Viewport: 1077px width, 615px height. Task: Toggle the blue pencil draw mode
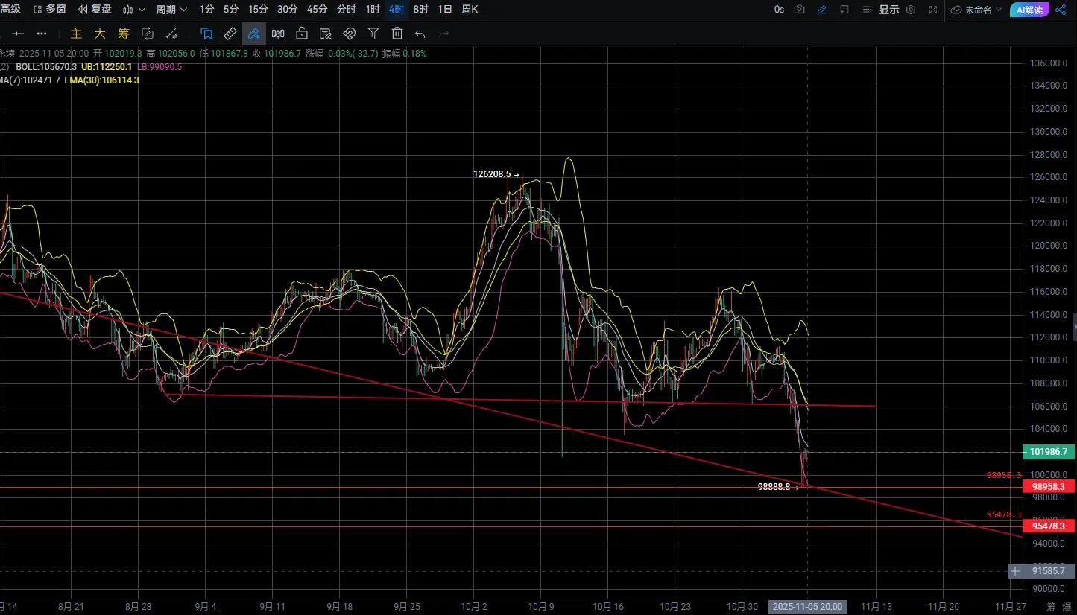click(821, 10)
